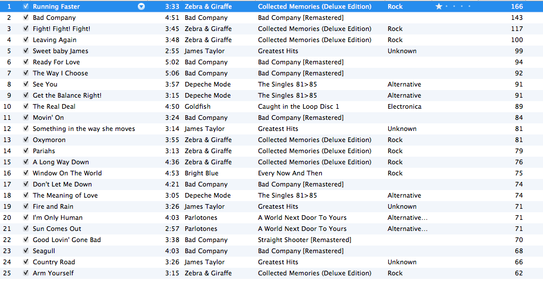The width and height of the screenshot is (543, 290).
Task: Select the song Get the Balance Right!
Action: click(67, 95)
